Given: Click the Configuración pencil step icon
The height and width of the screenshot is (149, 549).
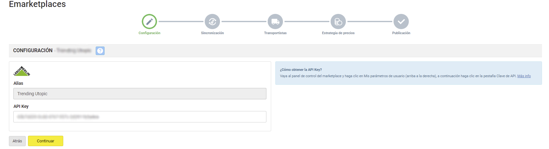Looking at the screenshot, I should coord(149,22).
